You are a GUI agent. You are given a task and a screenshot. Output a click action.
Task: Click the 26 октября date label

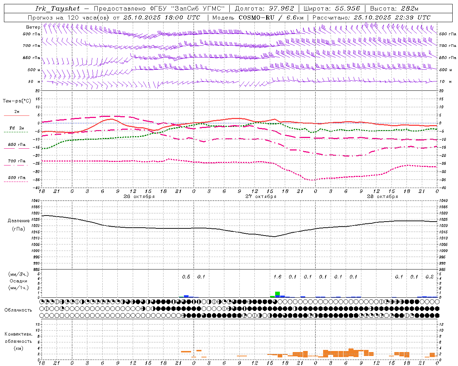[139, 196]
